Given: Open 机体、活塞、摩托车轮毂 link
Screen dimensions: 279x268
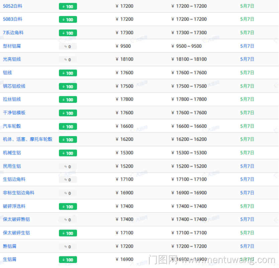Looking at the screenshot, I should [x=28, y=139].
